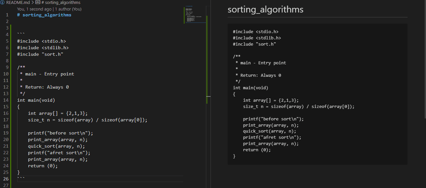Click the symbol icon before '# sorting_algorithms' breadcrumb

pyautogui.click(x=37, y=2)
